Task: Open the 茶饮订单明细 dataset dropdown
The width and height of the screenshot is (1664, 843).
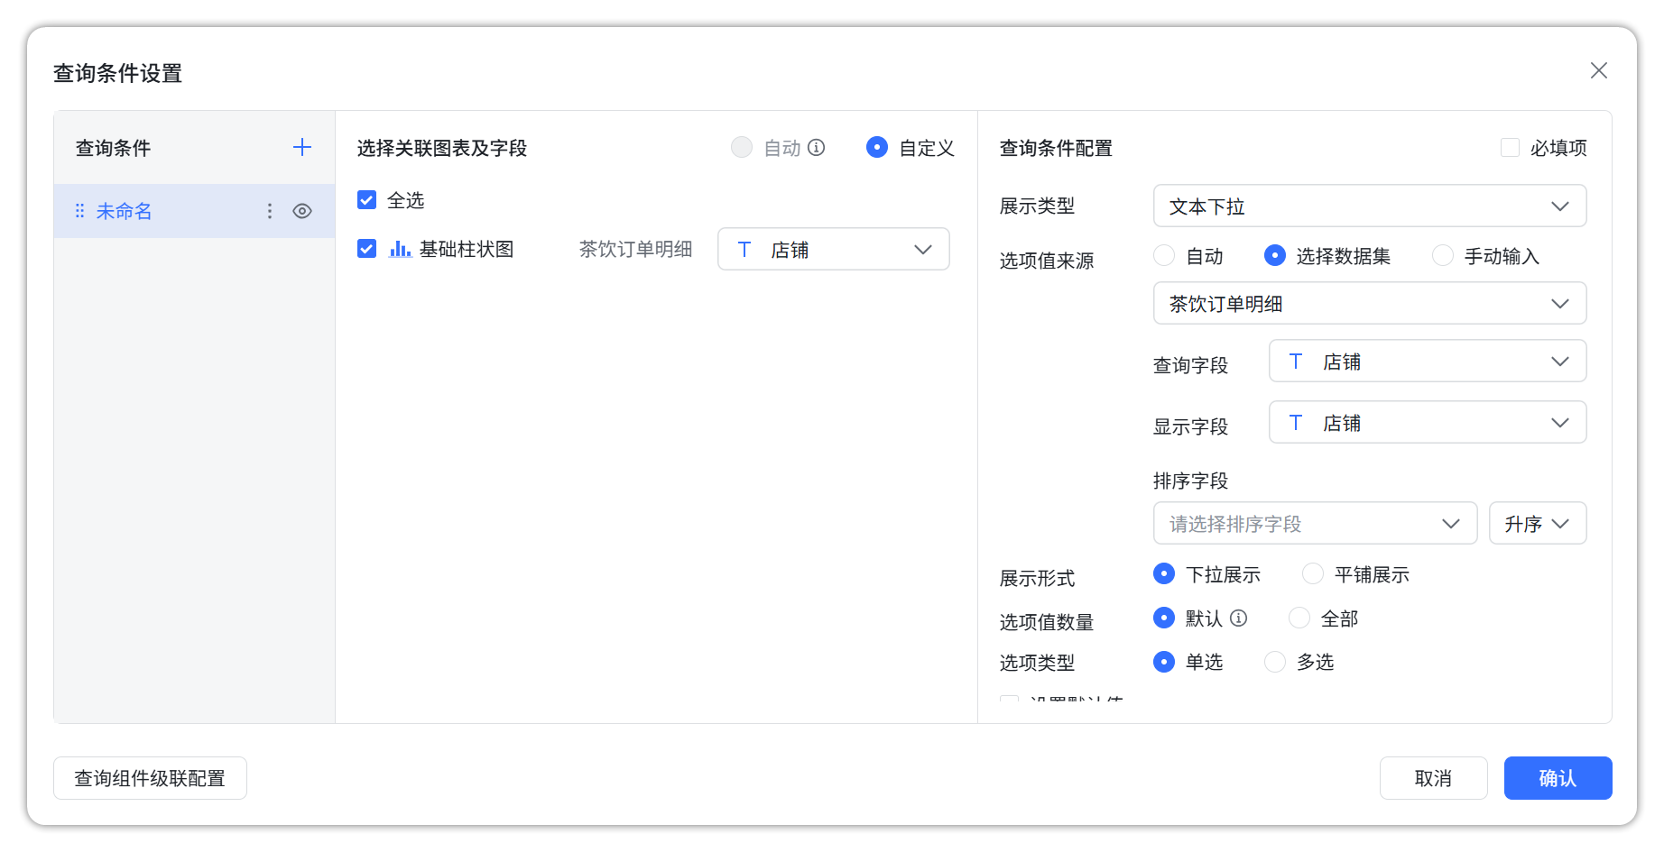Action: tap(1370, 303)
